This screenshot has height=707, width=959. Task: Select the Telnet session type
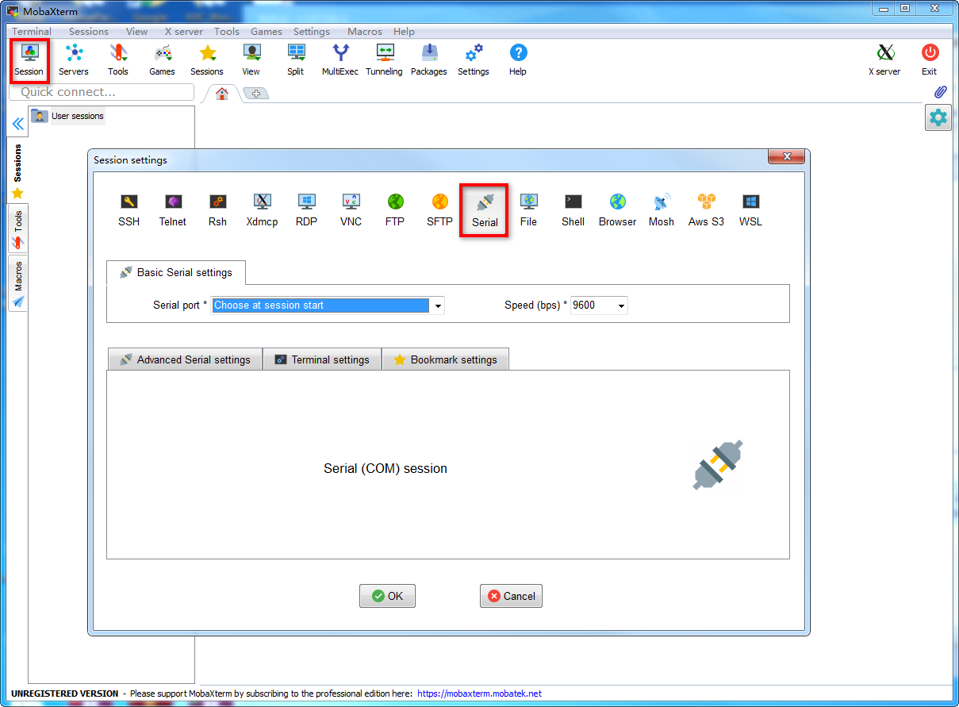point(173,210)
